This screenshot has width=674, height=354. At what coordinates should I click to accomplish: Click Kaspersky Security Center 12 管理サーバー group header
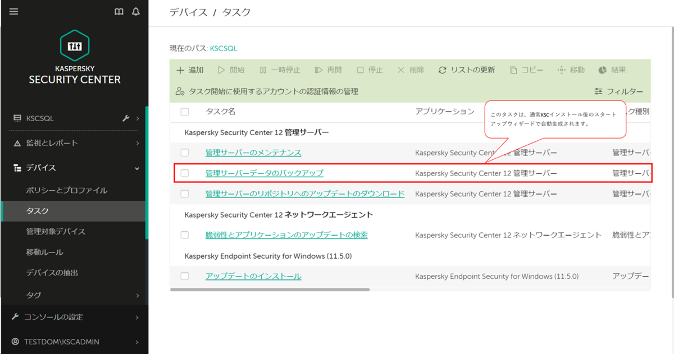[x=257, y=132]
